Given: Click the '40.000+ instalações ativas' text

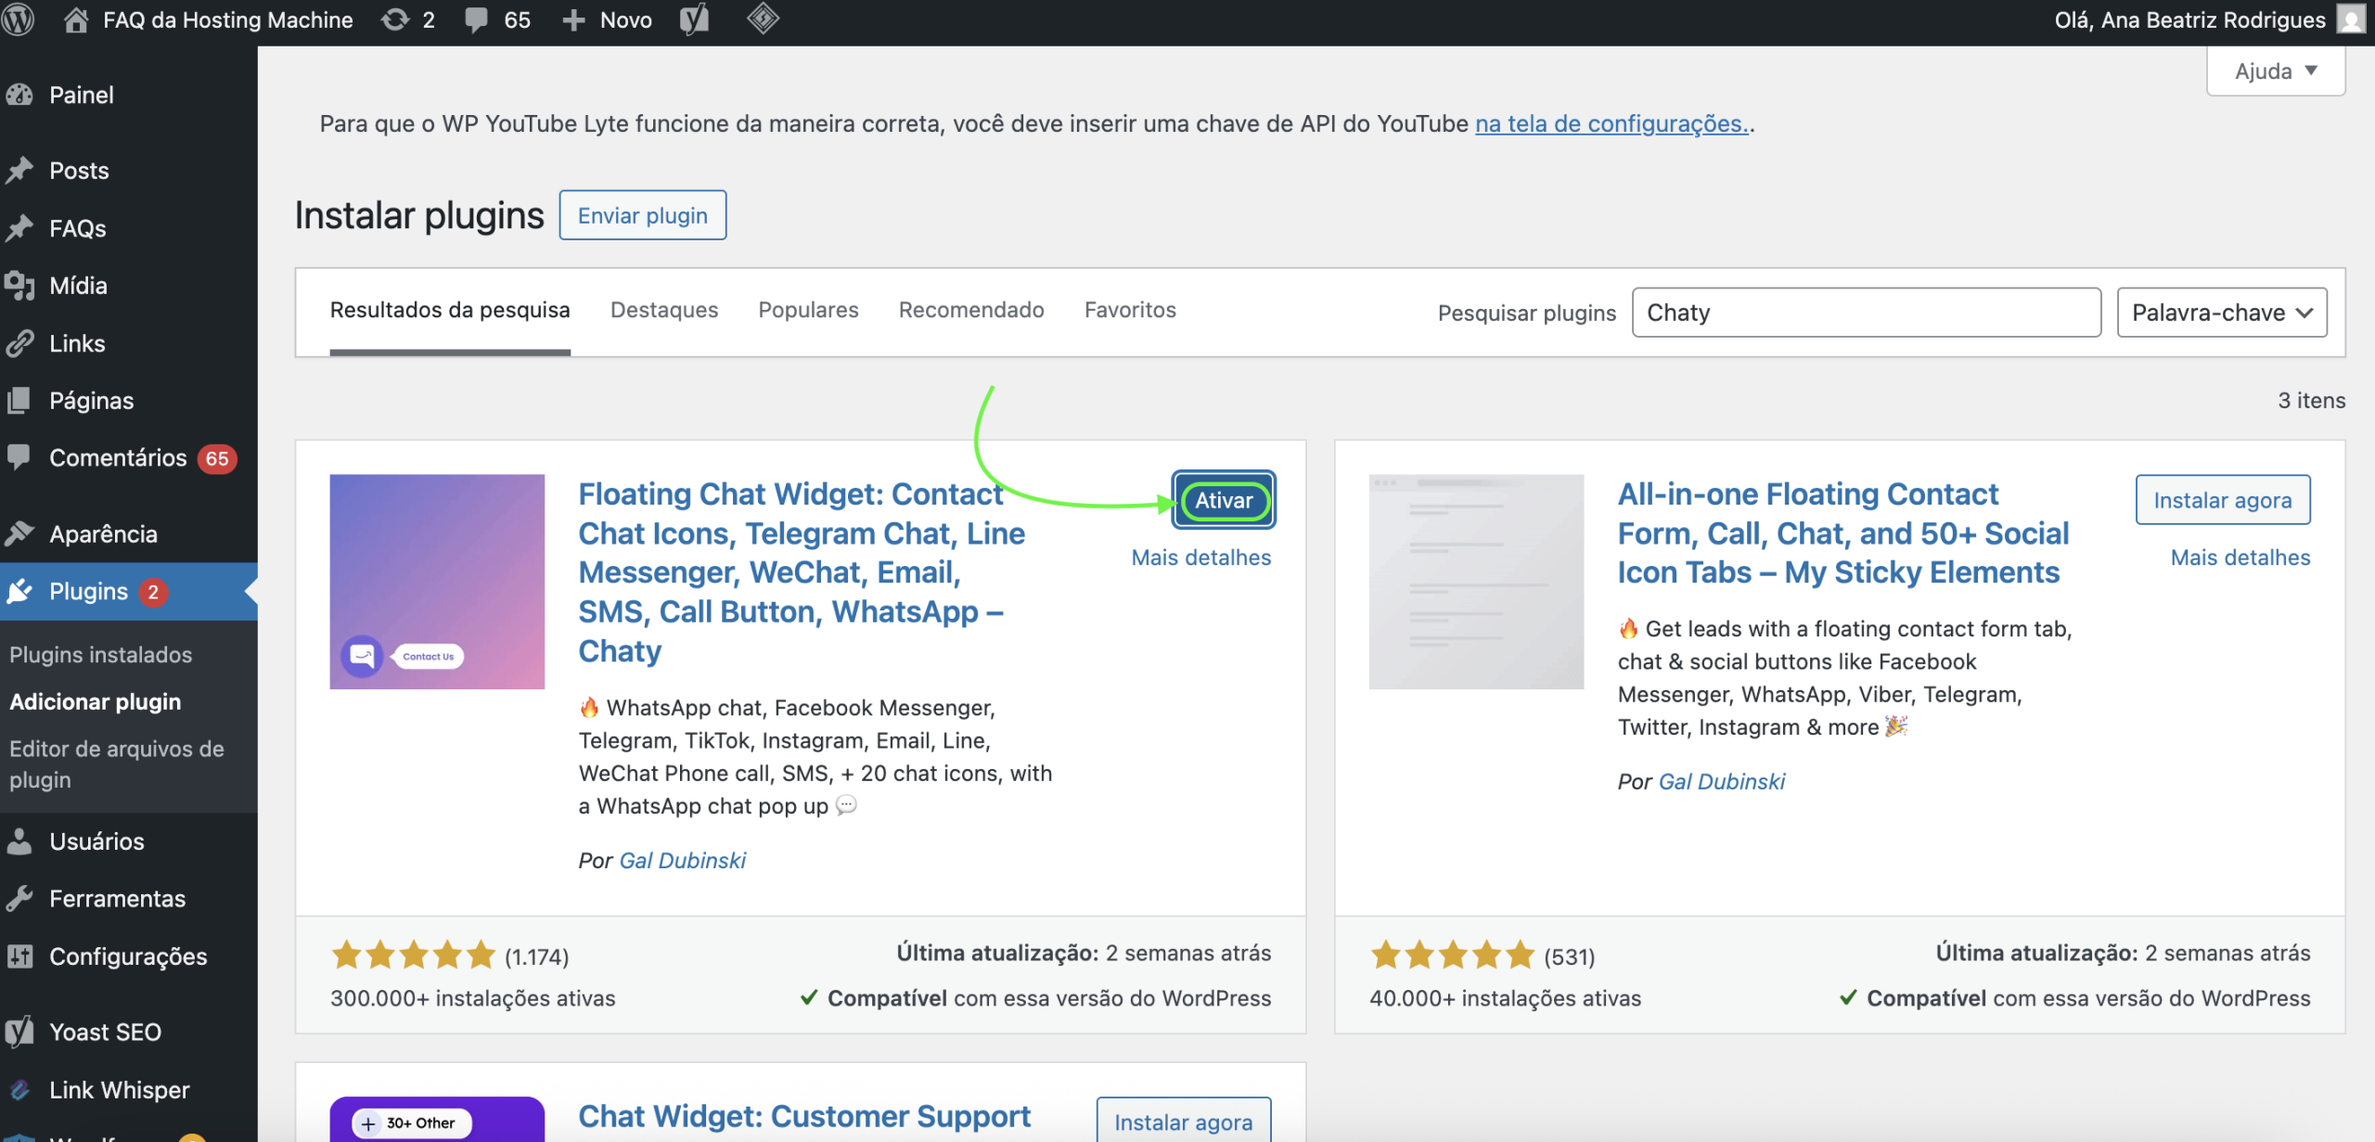Looking at the screenshot, I should pyautogui.click(x=1506, y=998).
